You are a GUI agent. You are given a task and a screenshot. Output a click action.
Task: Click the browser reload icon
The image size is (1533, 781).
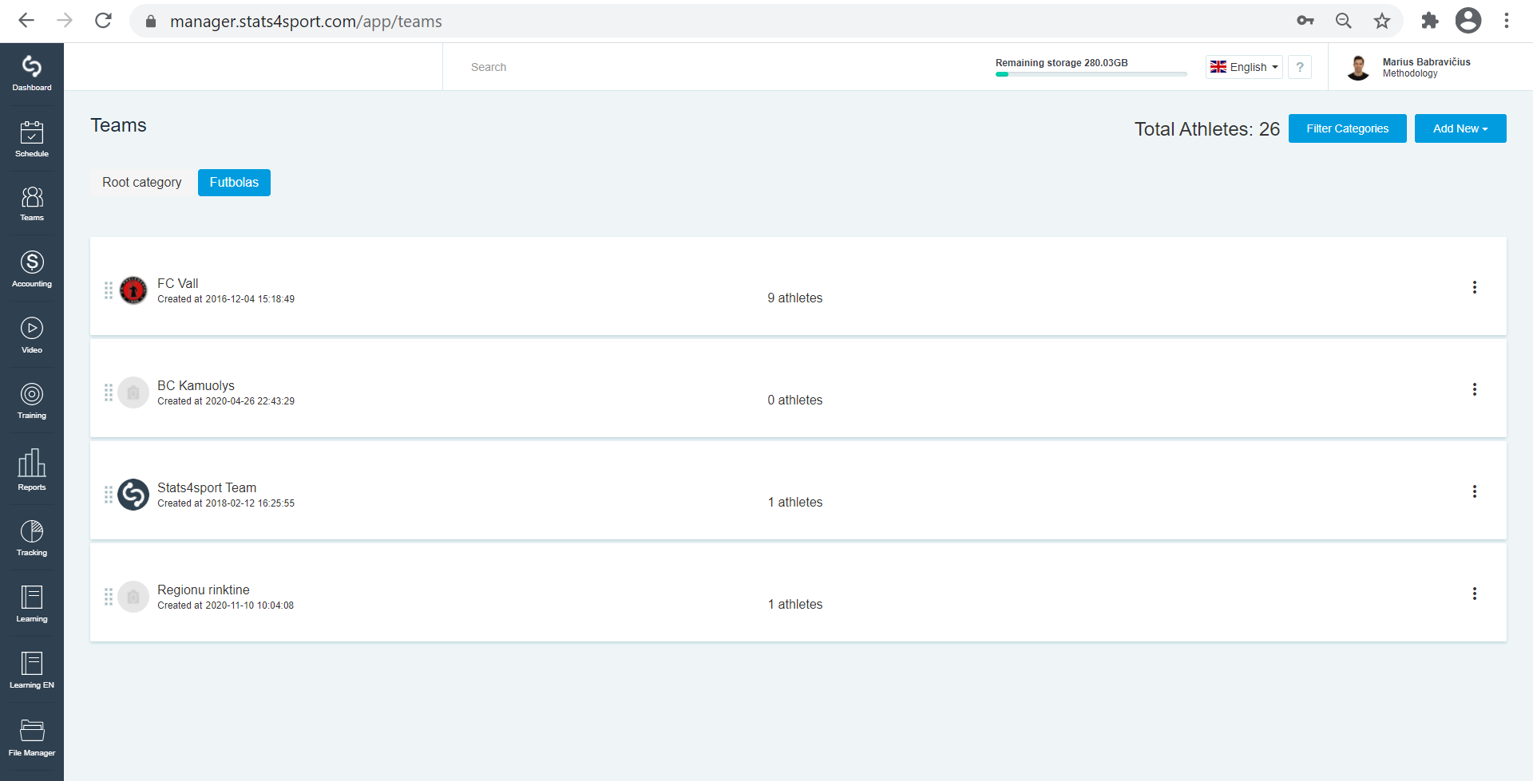coord(103,21)
